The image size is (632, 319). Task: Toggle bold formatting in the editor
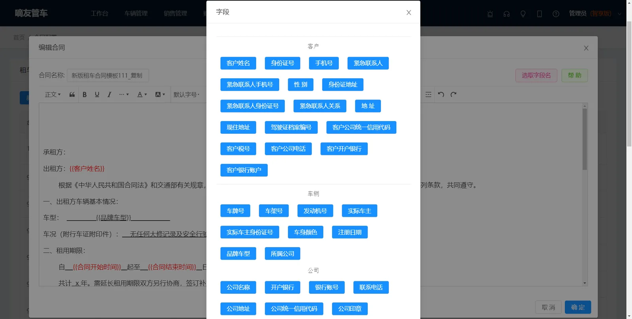(85, 94)
